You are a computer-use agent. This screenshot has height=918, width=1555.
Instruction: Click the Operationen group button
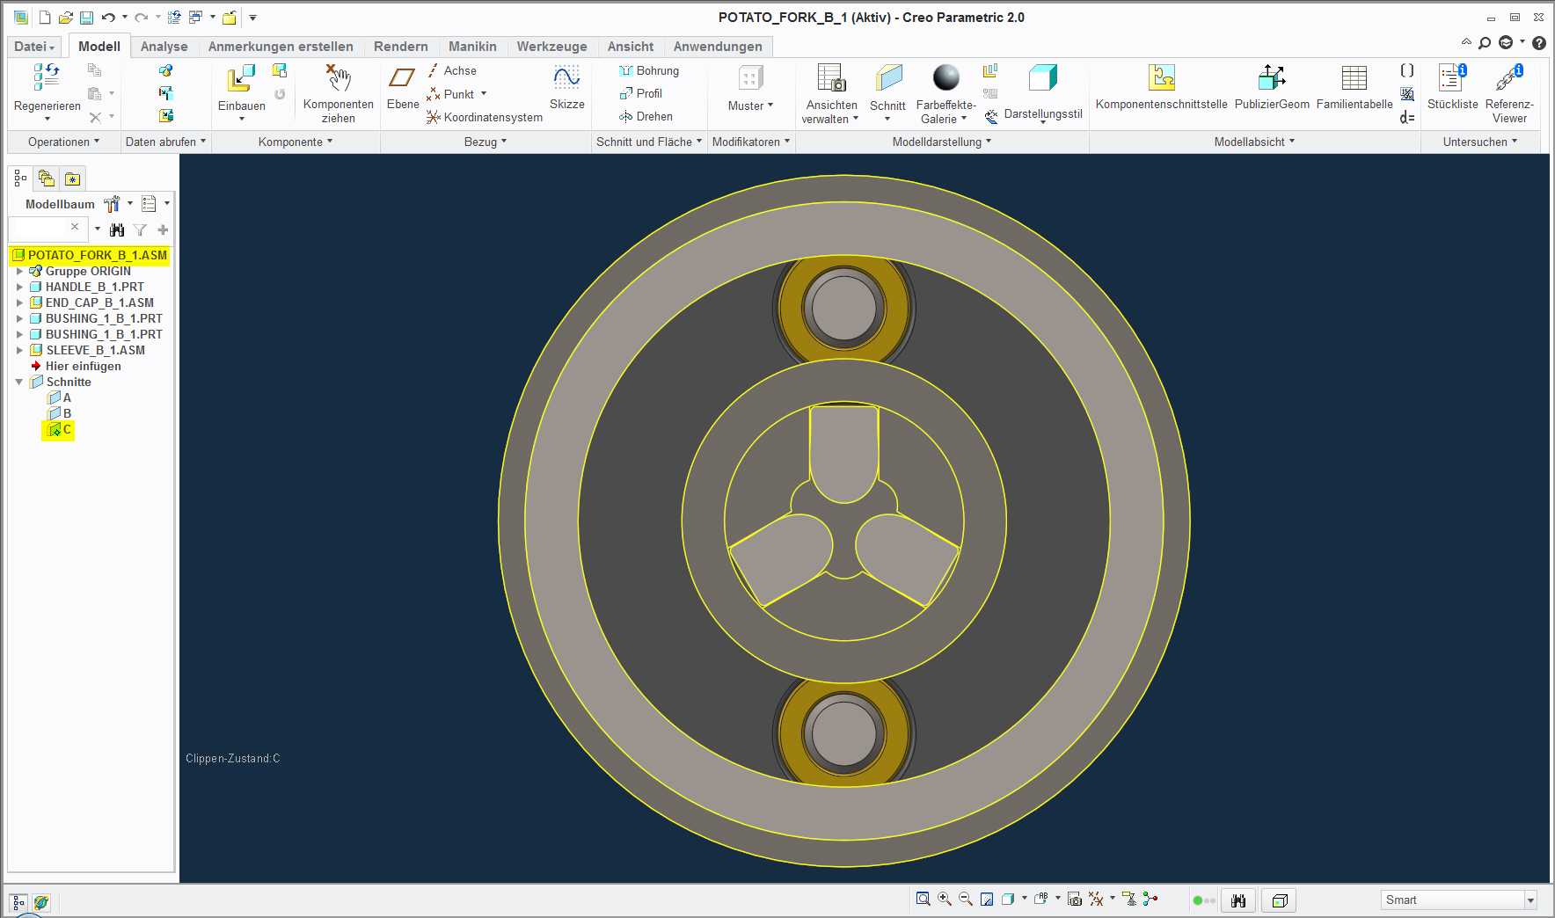tap(63, 142)
